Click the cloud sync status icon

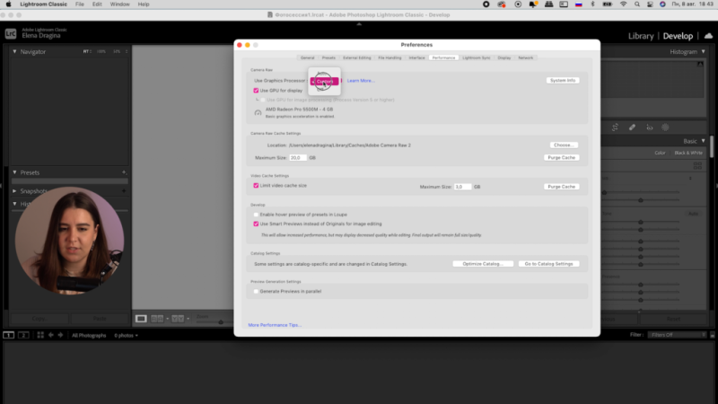coord(708,36)
